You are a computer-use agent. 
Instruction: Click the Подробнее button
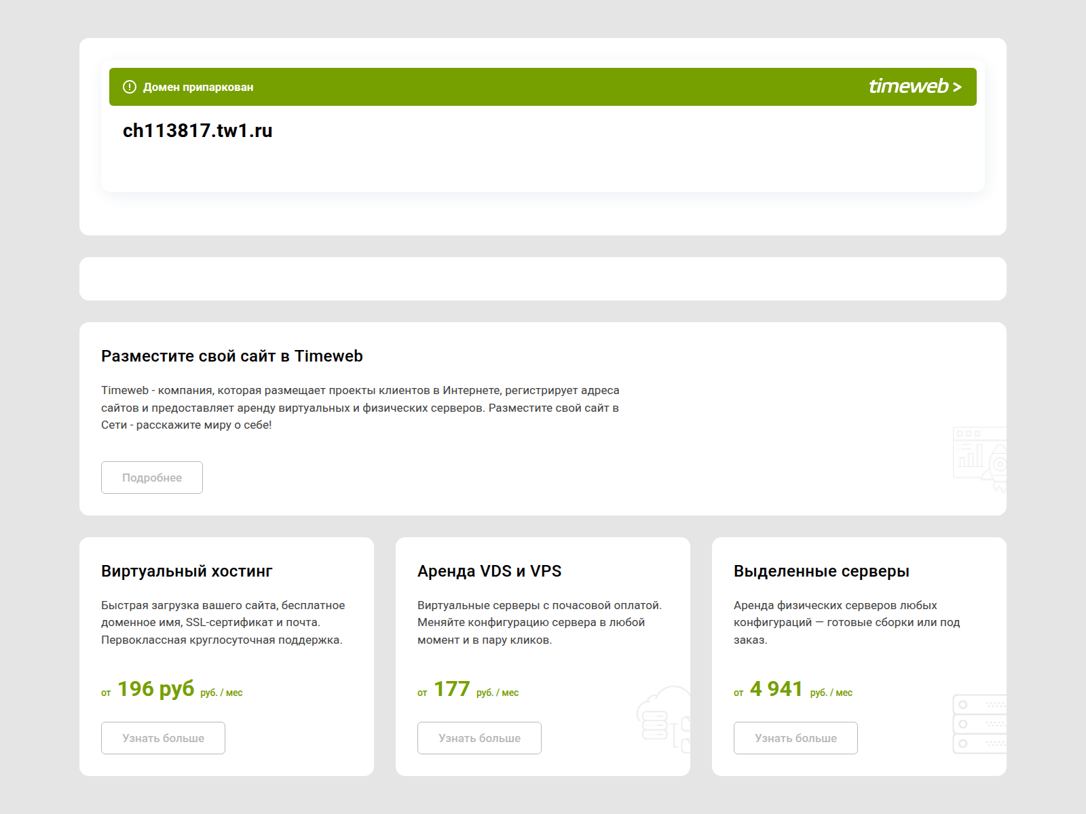(152, 478)
